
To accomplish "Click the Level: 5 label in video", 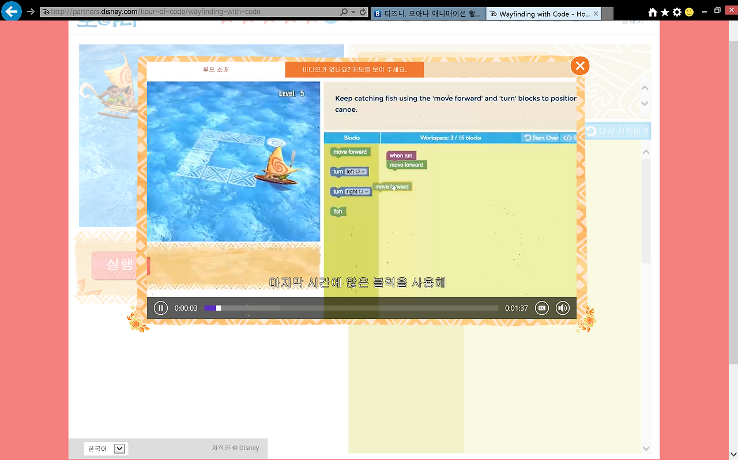I will pyautogui.click(x=292, y=93).
